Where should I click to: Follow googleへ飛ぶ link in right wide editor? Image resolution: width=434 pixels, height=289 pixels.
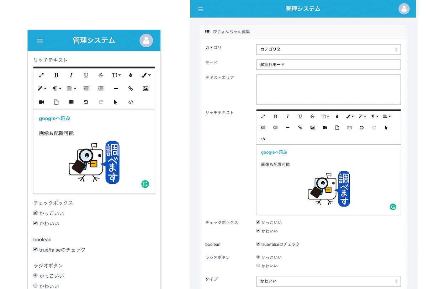(274, 152)
